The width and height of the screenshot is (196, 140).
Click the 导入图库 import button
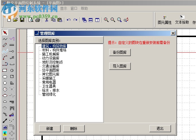click(120, 66)
